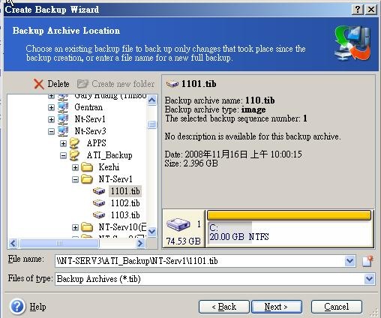Screen dimensions: 381x318
Task: Select the Nt-Serv1 computer icon
Action: (x=63, y=119)
